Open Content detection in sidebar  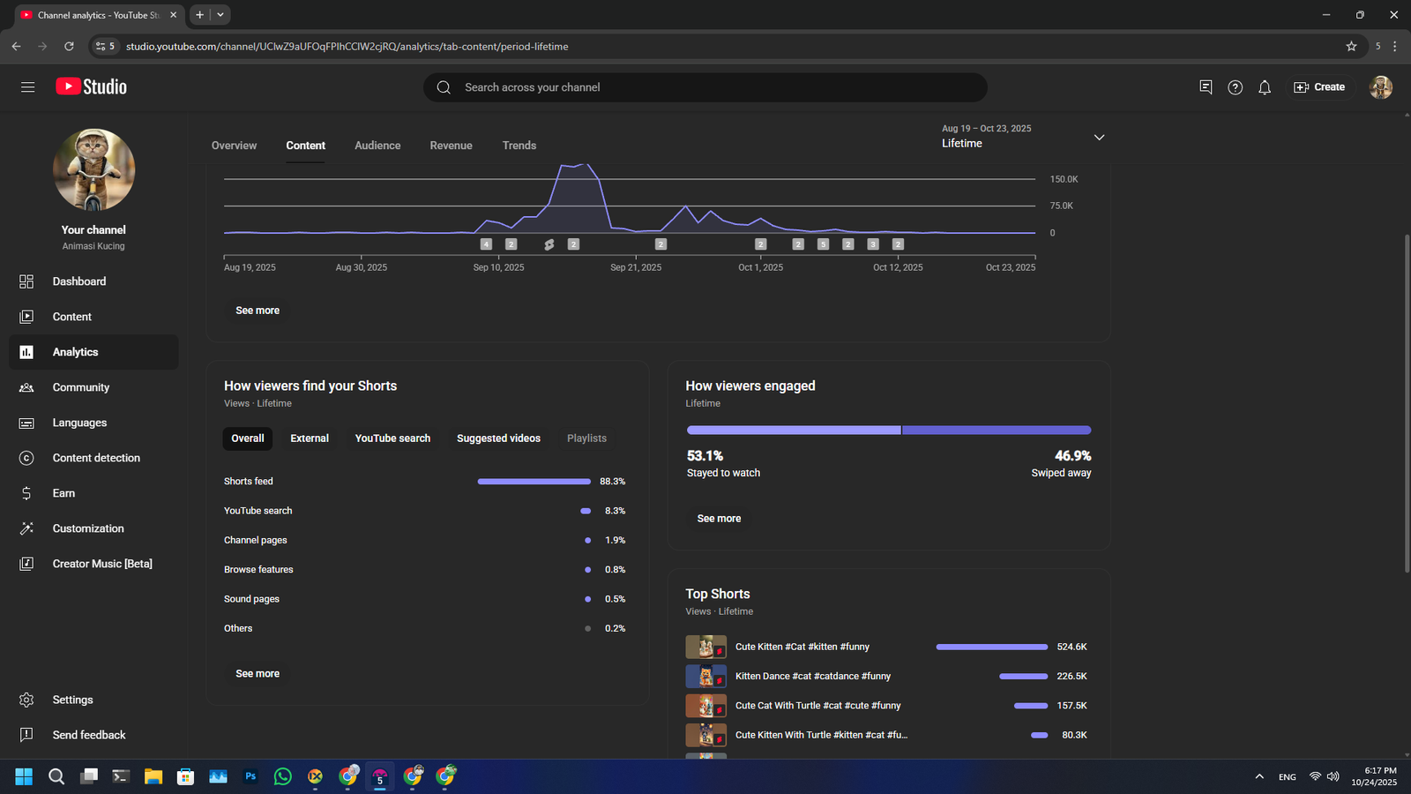[96, 458]
